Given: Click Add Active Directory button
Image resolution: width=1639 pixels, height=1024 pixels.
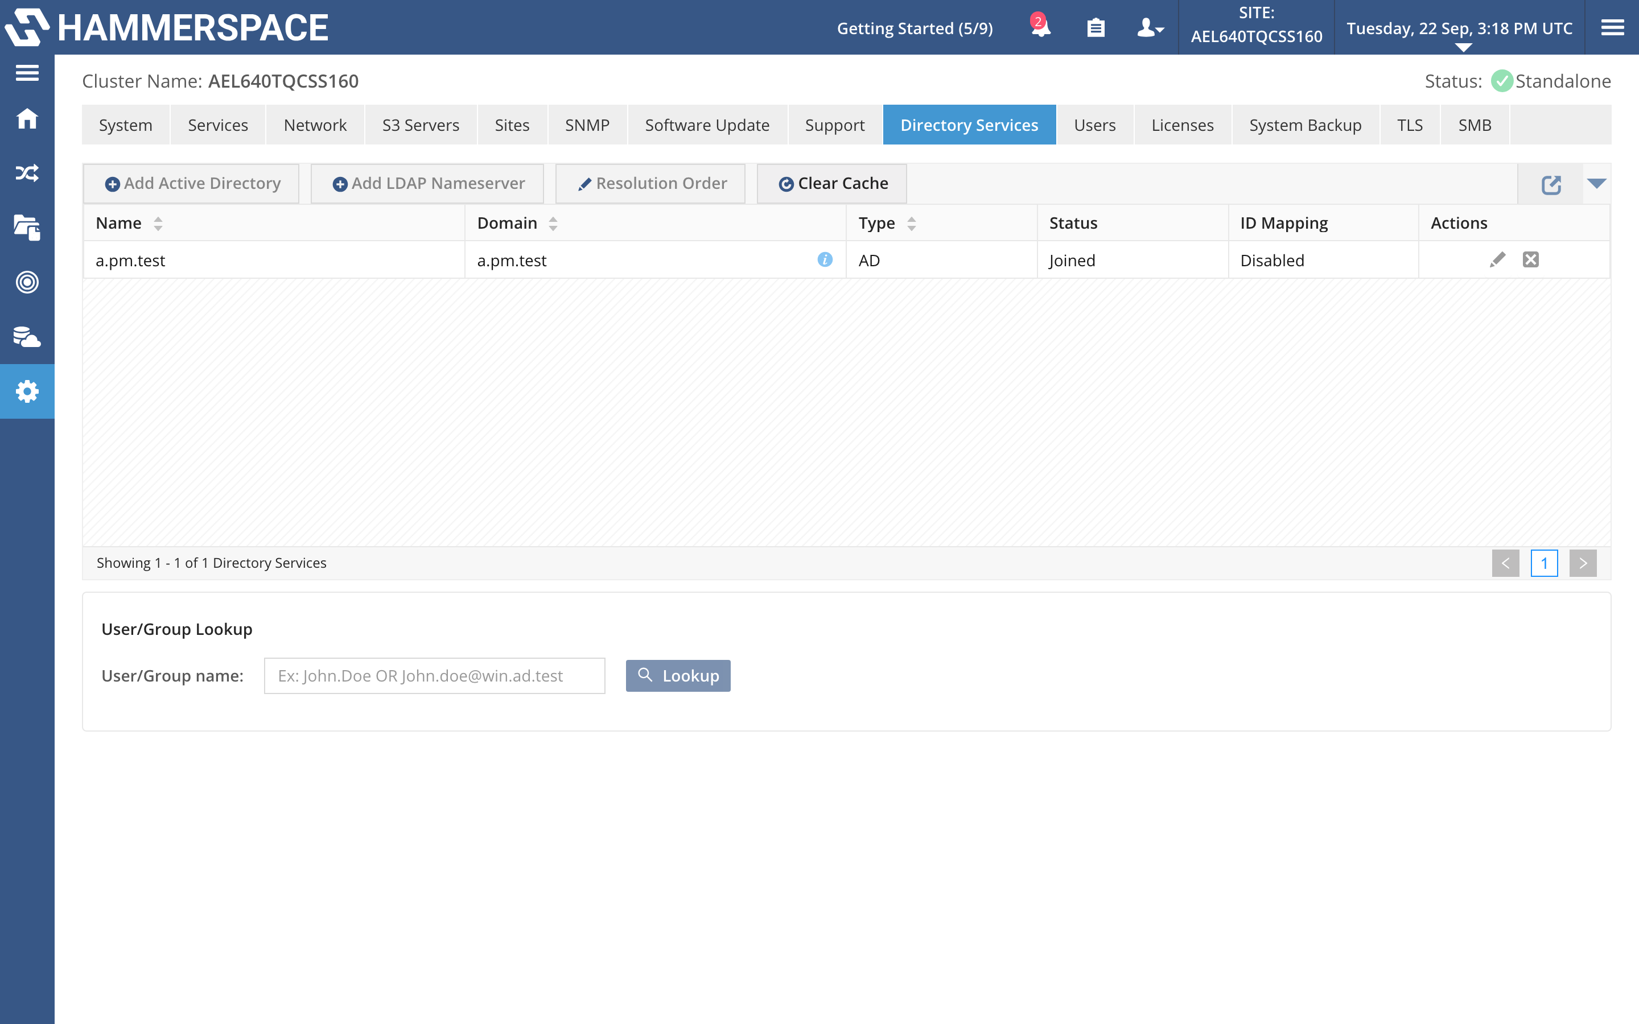Looking at the screenshot, I should pyautogui.click(x=192, y=184).
